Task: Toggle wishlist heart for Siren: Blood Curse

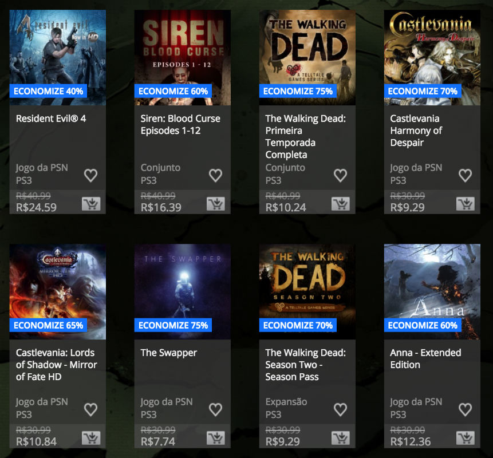Action: pos(216,175)
